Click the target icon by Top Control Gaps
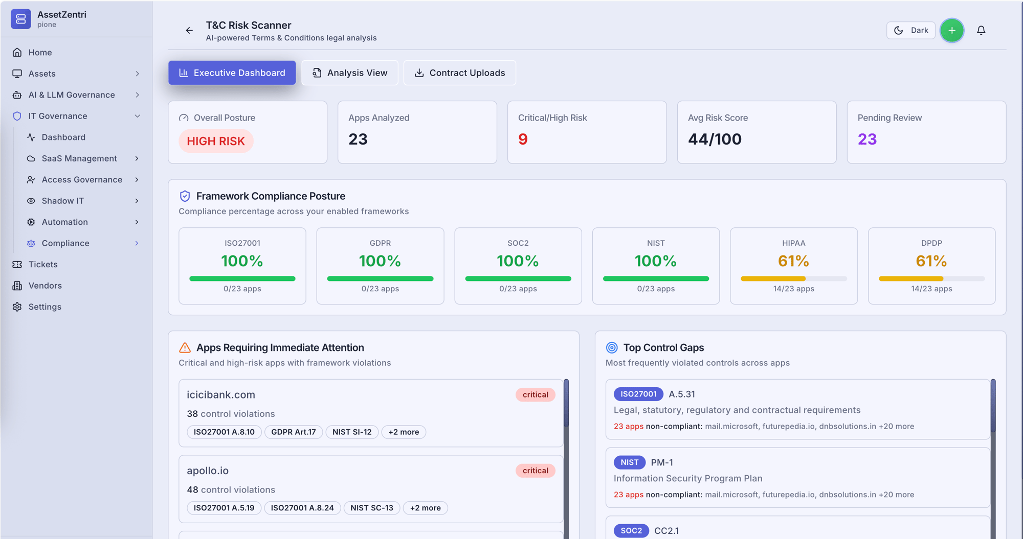1023x539 pixels. click(x=612, y=348)
